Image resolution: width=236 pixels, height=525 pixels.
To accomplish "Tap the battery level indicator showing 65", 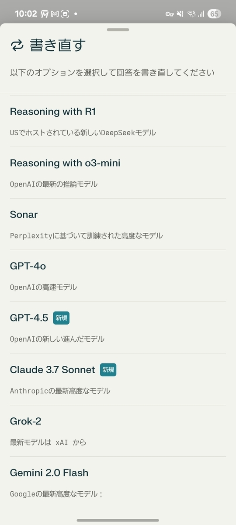I will click(x=214, y=14).
